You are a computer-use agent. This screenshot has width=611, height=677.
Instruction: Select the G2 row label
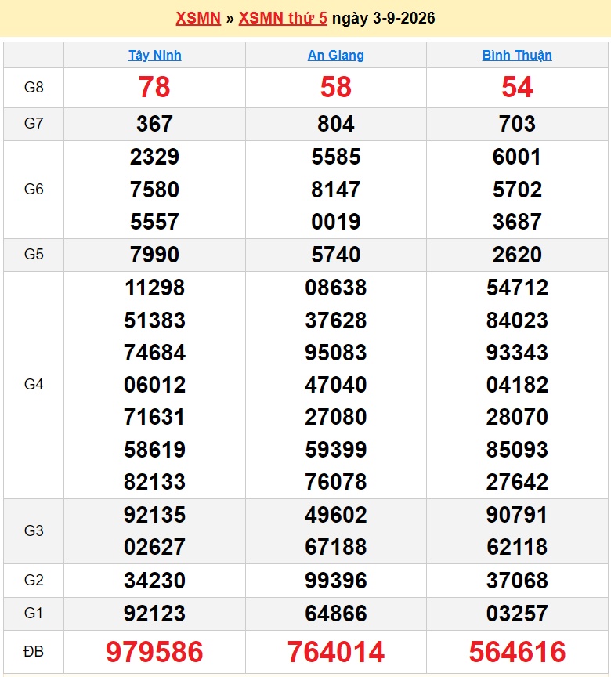click(34, 580)
